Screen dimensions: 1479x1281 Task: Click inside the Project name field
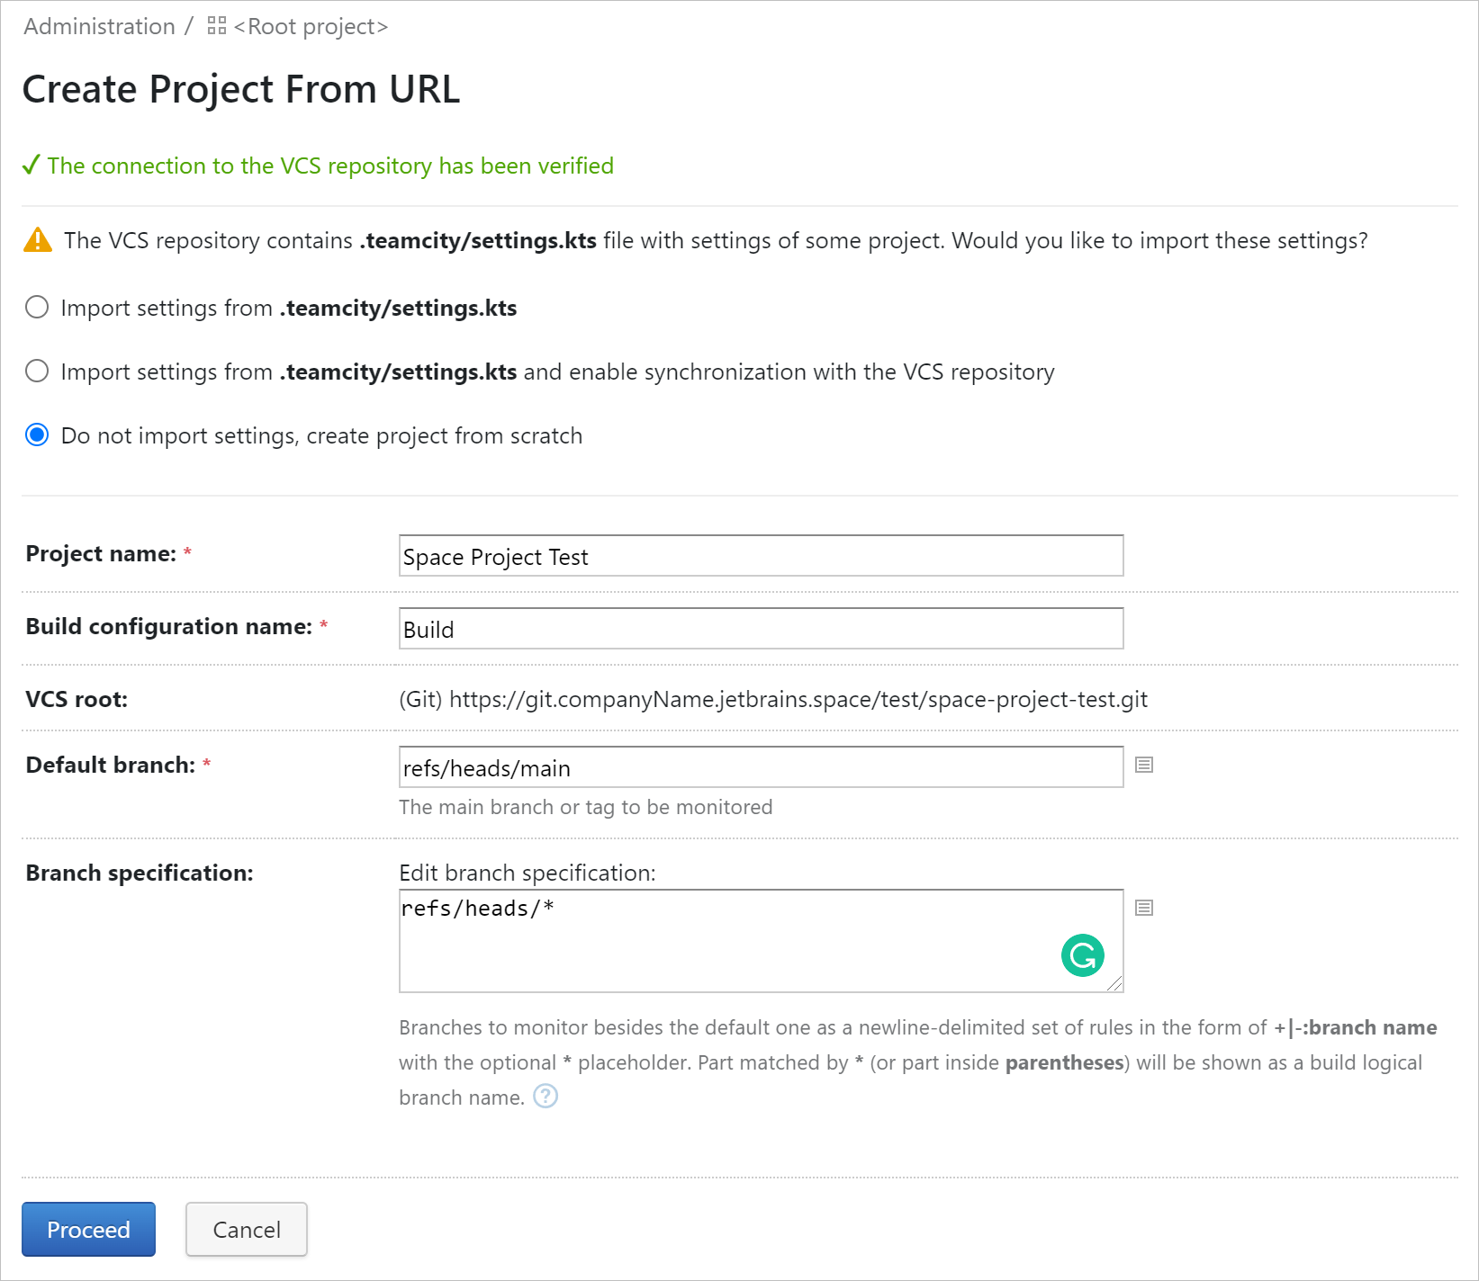click(x=760, y=555)
